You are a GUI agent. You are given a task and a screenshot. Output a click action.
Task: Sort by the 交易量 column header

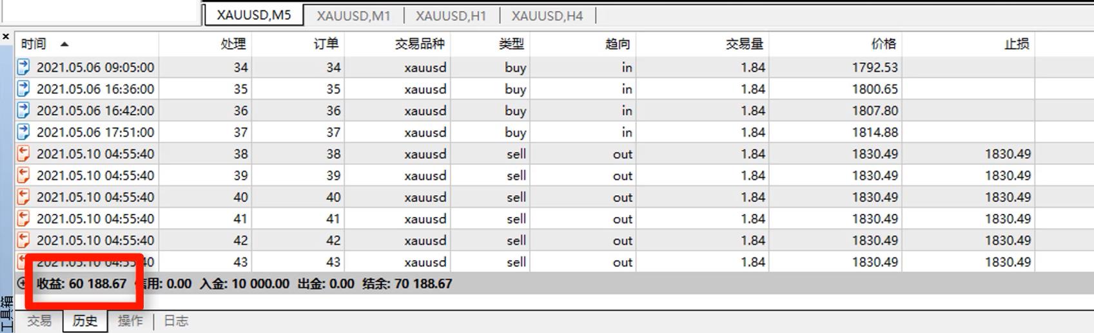point(744,44)
